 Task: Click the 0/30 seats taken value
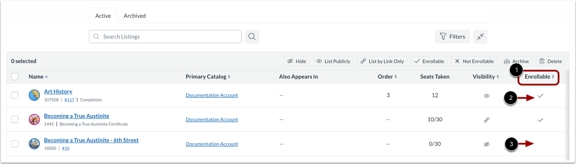[x=435, y=144]
